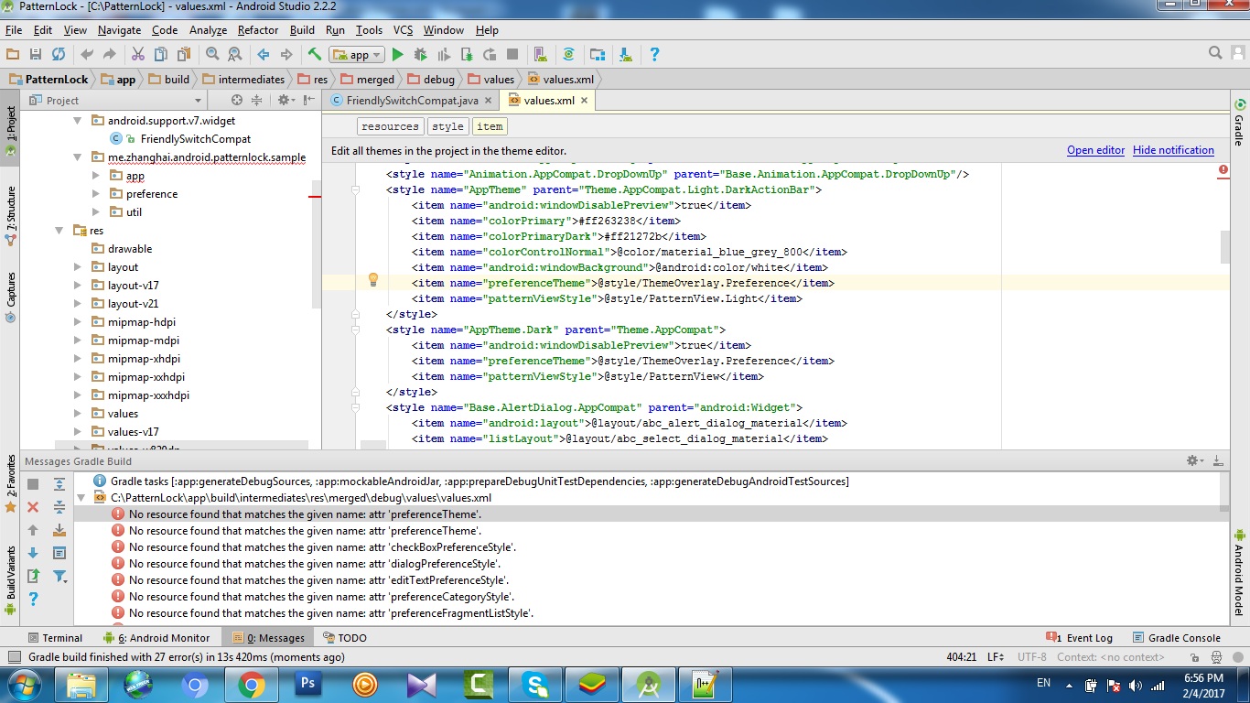Screen dimensions: 1250x703
Task: Toggle the Messages tool window button
Action: [x=269, y=638]
